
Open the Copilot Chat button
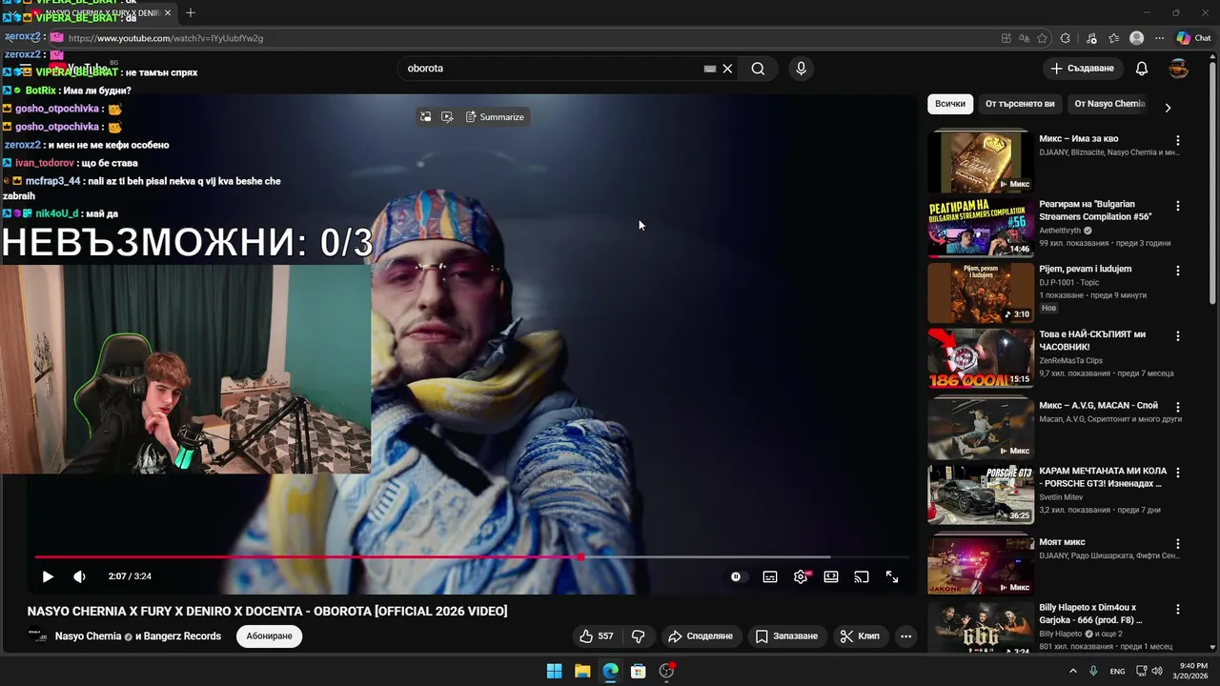[x=1193, y=38]
